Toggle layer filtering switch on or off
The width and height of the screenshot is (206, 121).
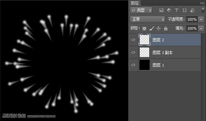coord(203,10)
